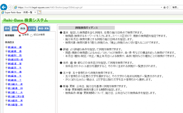This screenshot has height=113, width=183.
Task: Click the 例規検索ガイダンス header
Action: point(87,28)
